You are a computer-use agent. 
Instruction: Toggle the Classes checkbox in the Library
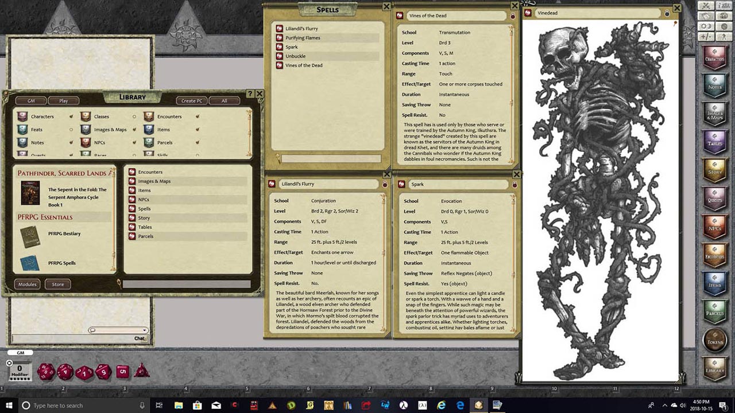134,116
